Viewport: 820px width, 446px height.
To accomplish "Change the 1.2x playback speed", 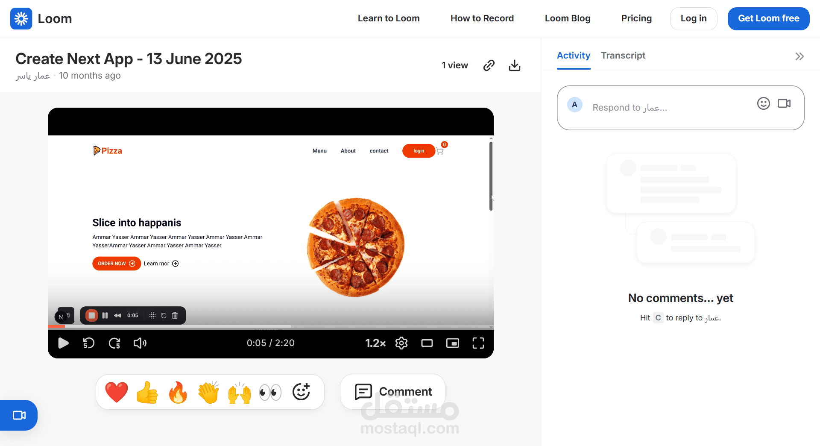I will 375,343.
